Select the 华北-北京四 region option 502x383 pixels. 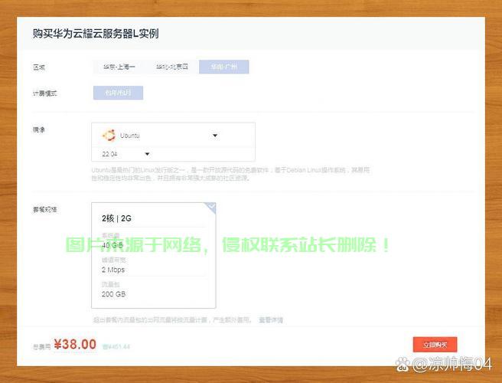[x=172, y=67]
